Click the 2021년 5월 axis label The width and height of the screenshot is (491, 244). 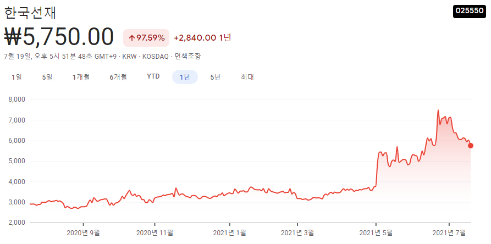coord(376,233)
